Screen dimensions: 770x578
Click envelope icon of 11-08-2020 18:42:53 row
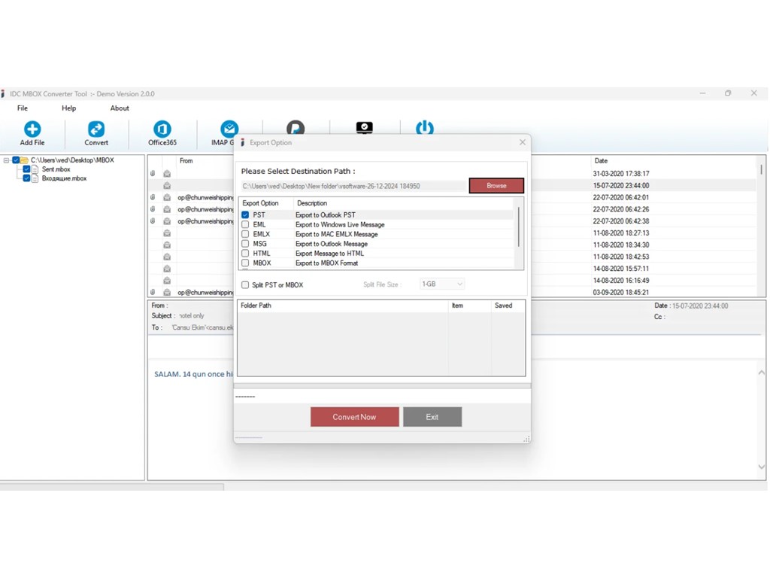(167, 257)
